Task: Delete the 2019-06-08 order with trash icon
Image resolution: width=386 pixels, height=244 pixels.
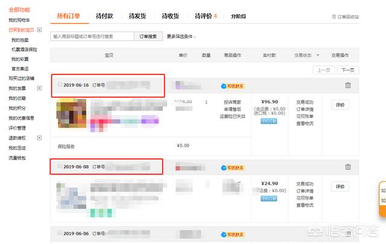Action: pos(348,167)
